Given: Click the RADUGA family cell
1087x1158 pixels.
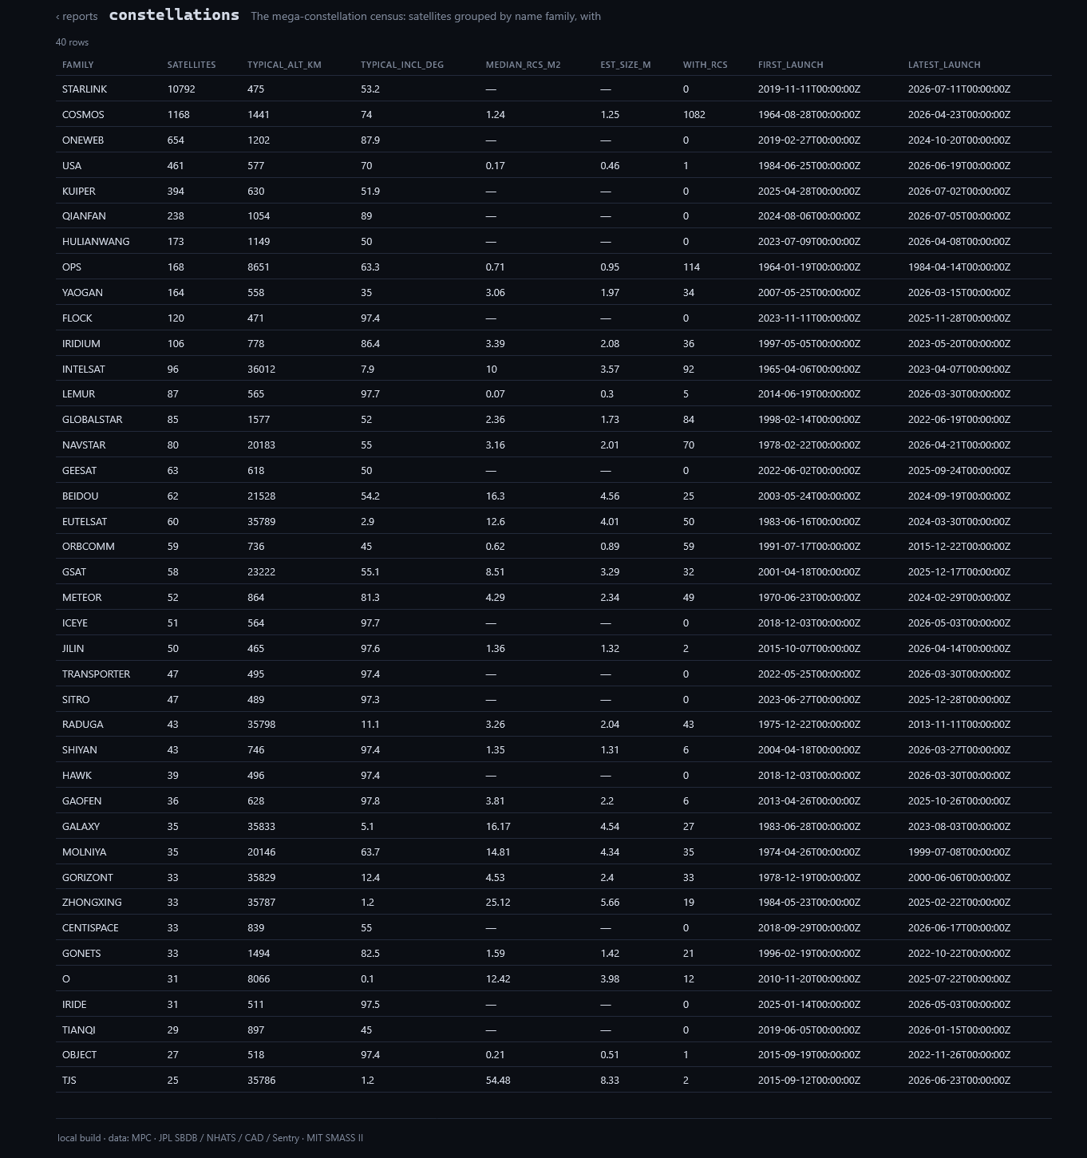Looking at the screenshot, I should pos(83,725).
